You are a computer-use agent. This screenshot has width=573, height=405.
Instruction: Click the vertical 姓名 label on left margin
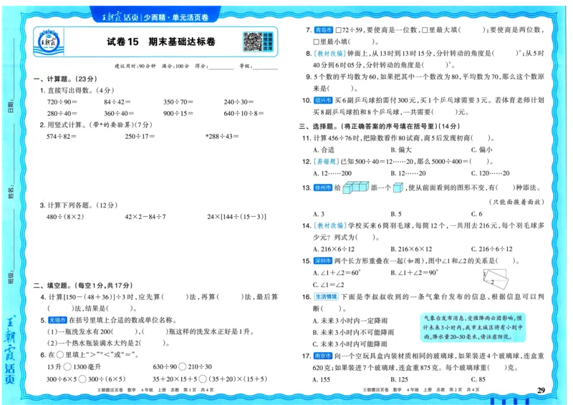click(11, 192)
